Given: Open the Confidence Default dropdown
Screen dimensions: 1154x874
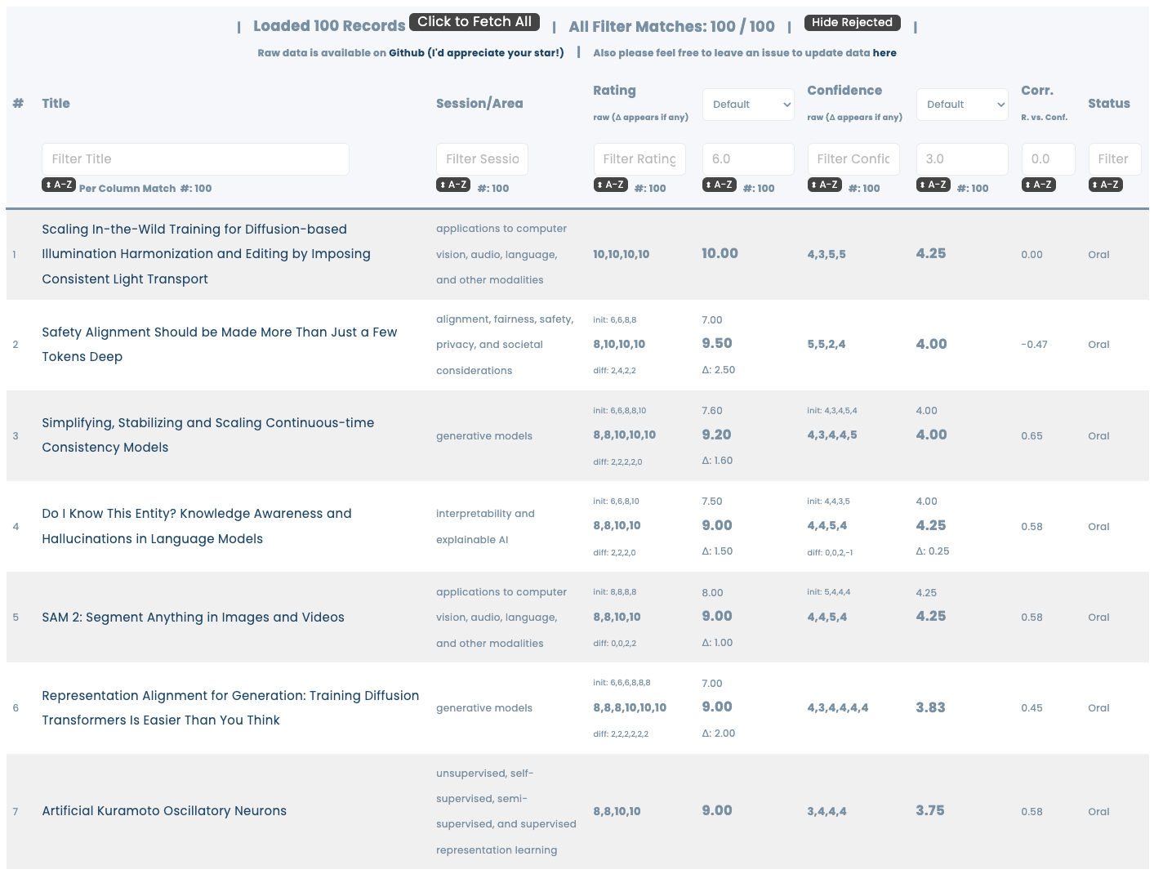Looking at the screenshot, I should coord(962,105).
